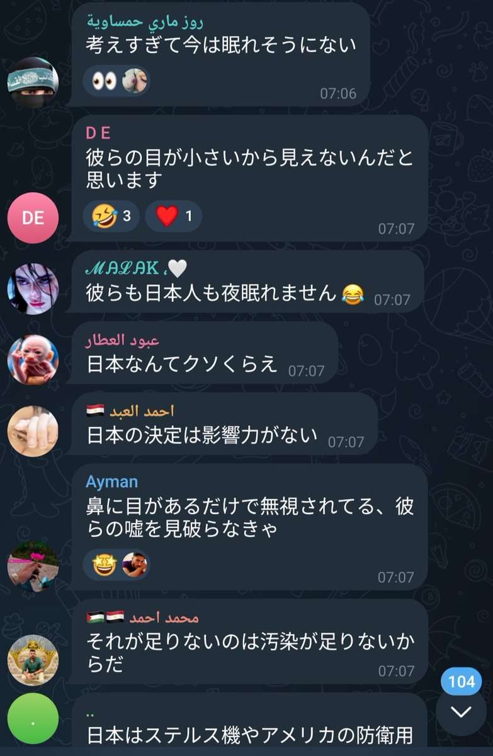Image resolution: width=493 pixels, height=756 pixels.
Task: Tap the star-eyes emoji reaction on Ayman's message
Action: [105, 564]
